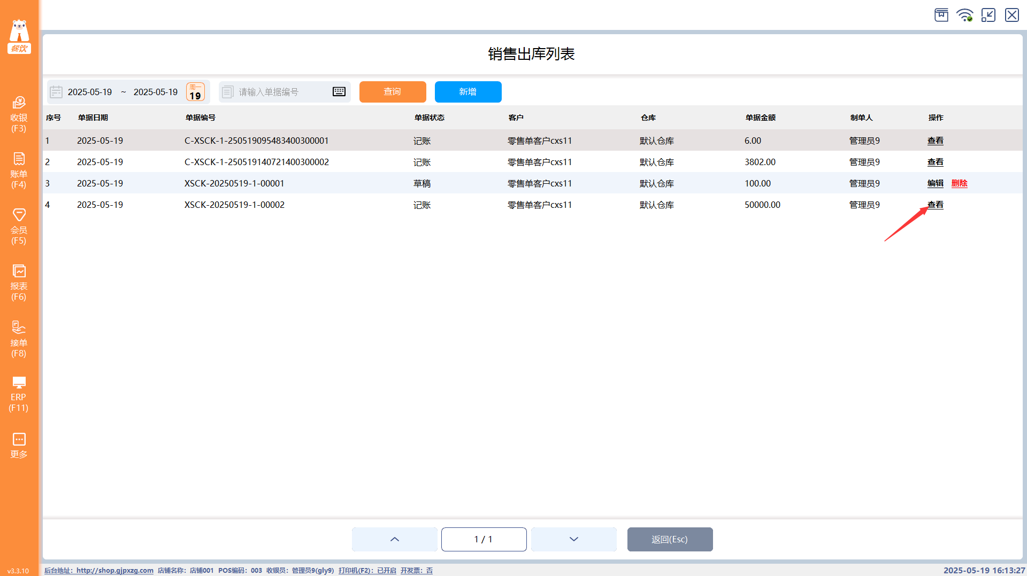Click 删除 link for the draft order
Image resolution: width=1027 pixels, height=576 pixels.
point(959,183)
